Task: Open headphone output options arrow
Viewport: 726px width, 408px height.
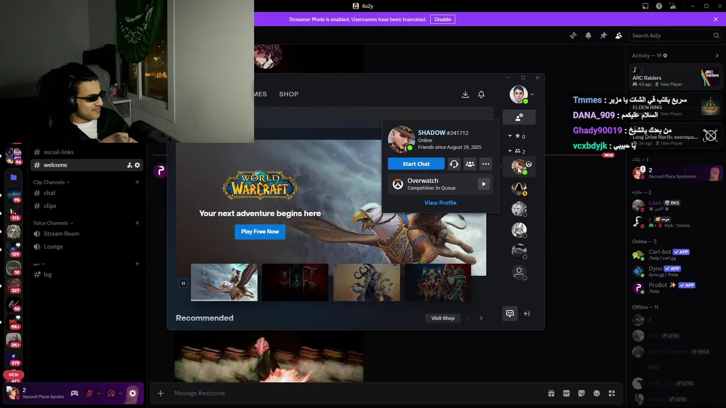Action: (121, 393)
